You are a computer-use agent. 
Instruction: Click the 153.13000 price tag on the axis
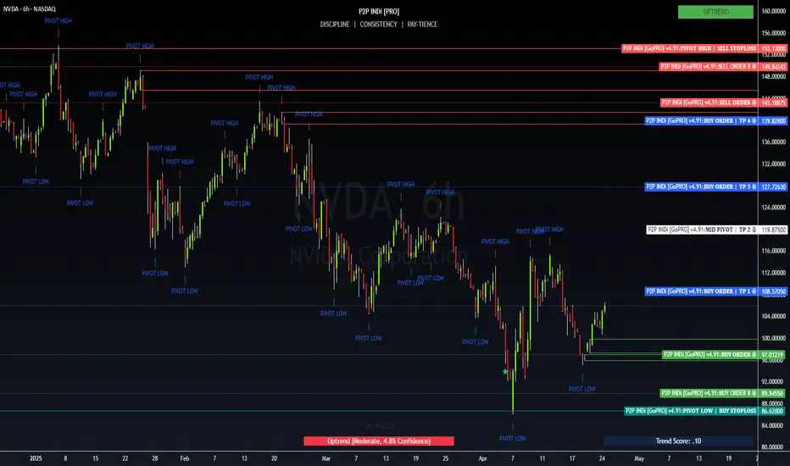pyautogui.click(x=773, y=49)
